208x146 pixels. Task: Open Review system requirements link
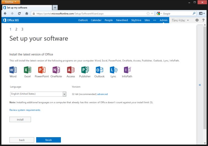(25, 110)
